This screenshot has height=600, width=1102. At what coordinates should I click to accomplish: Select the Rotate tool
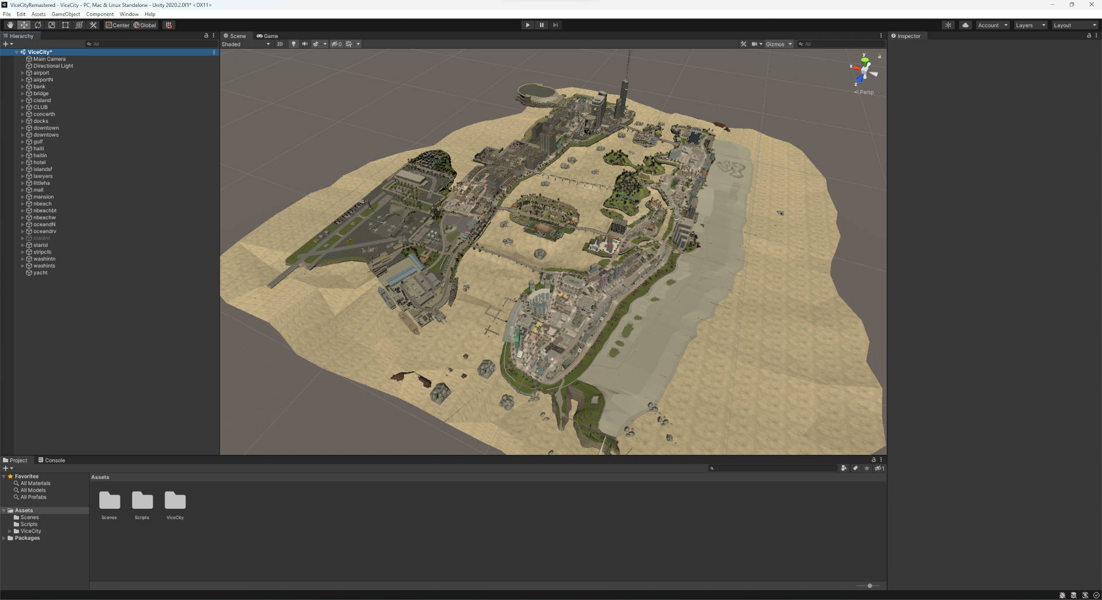click(38, 25)
